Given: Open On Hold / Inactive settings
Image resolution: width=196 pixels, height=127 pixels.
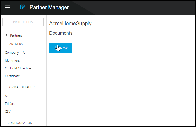Looking at the screenshot, I should 18,68.
